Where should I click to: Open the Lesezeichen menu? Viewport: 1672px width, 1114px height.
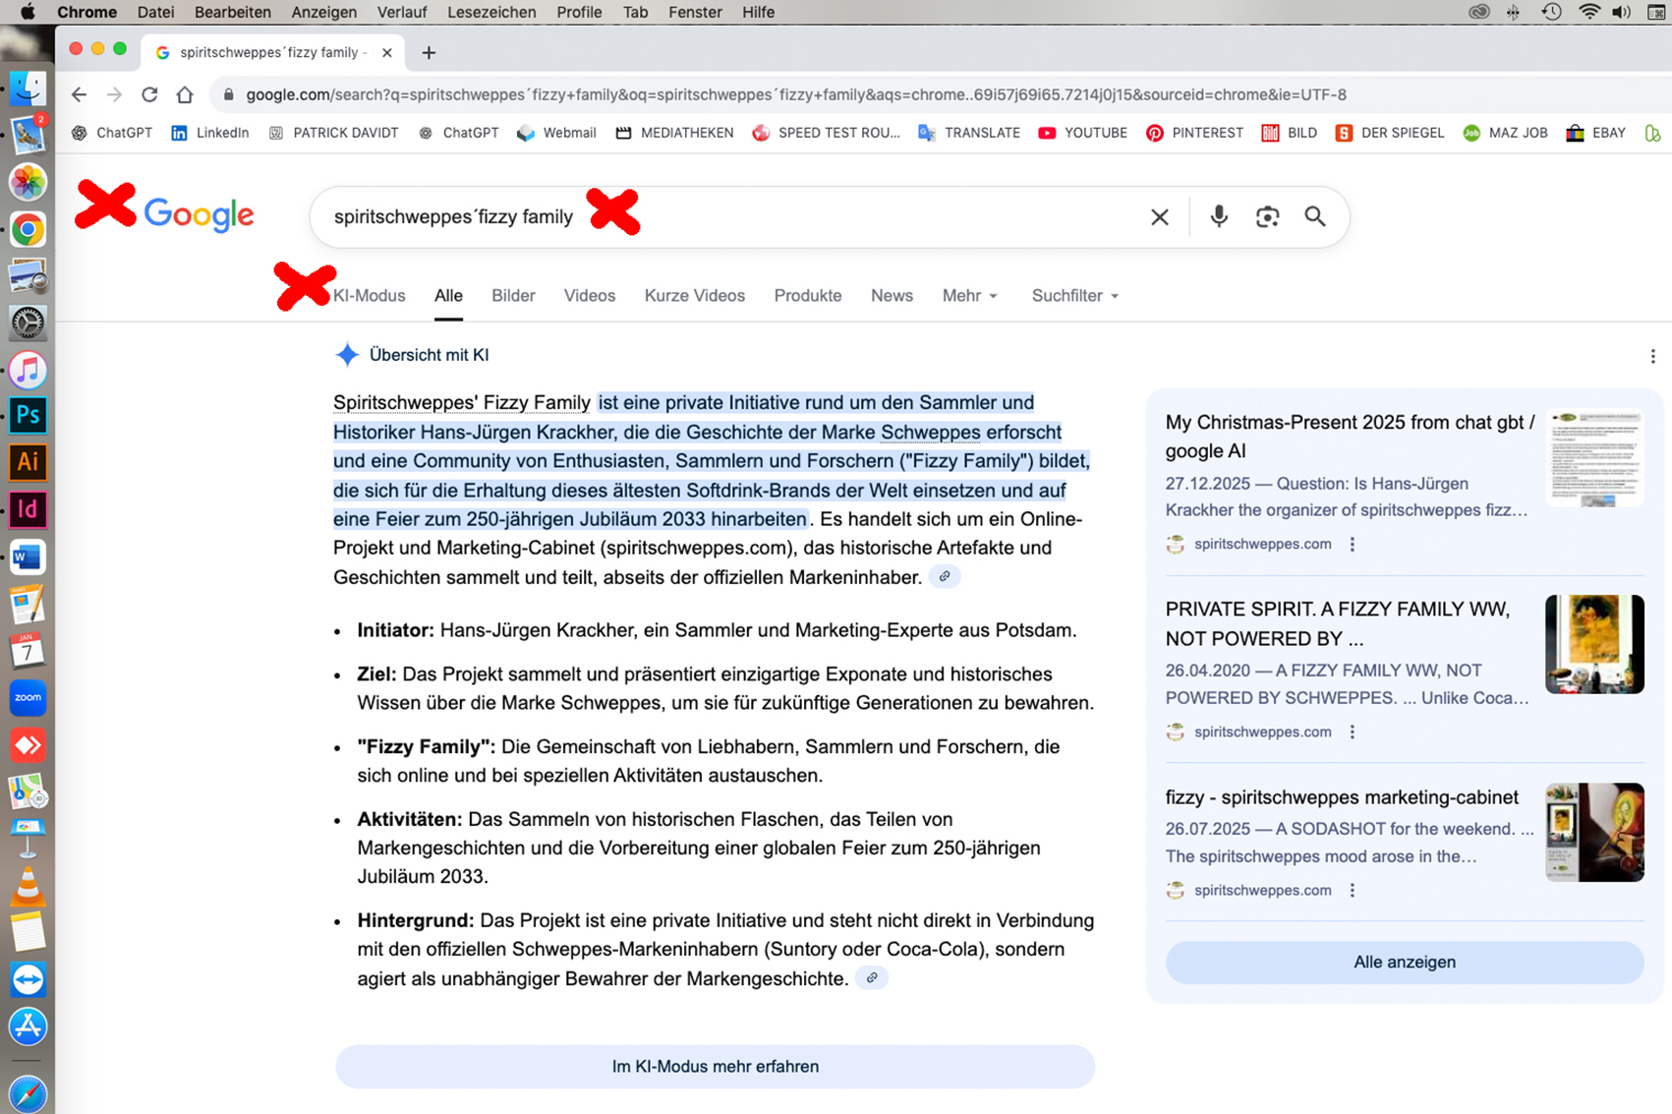coord(491,12)
